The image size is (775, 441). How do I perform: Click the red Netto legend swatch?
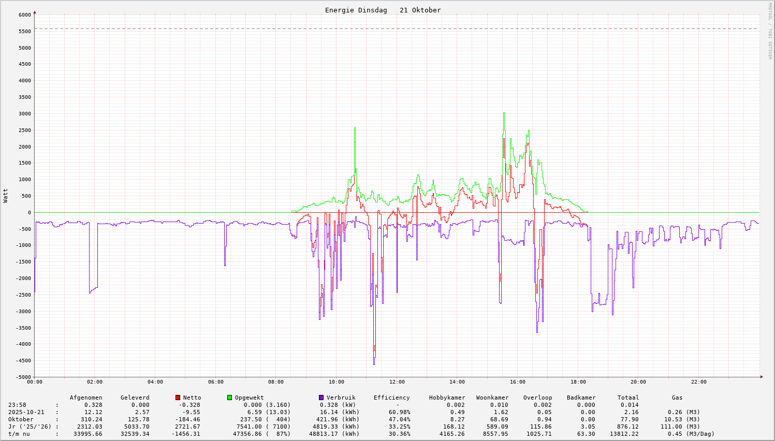pyautogui.click(x=178, y=398)
